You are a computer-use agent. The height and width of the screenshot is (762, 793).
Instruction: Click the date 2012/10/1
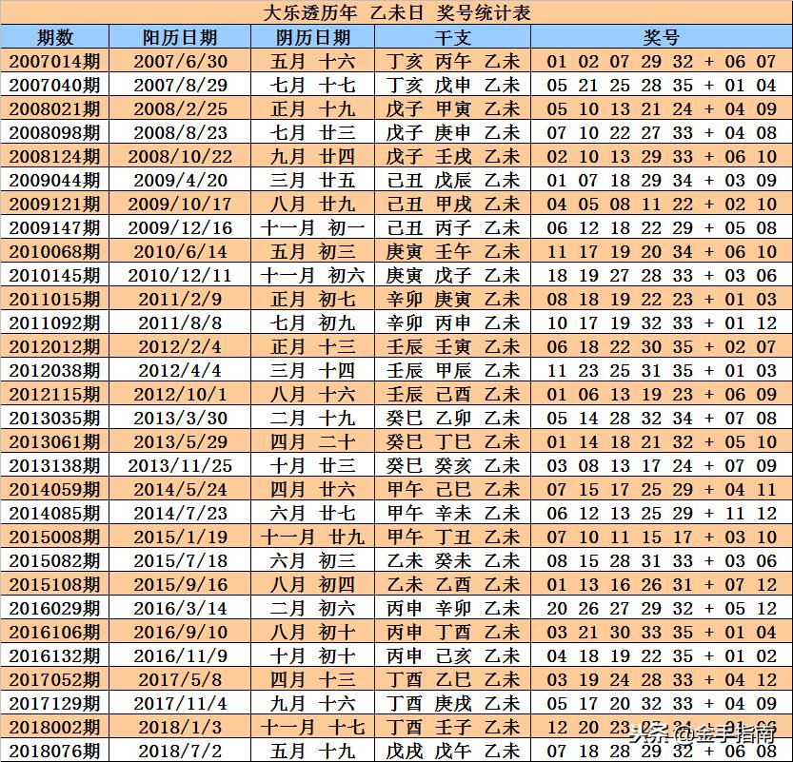tap(180, 394)
